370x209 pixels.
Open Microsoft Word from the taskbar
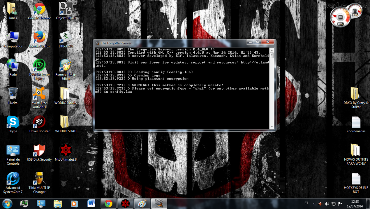[x=91, y=203]
